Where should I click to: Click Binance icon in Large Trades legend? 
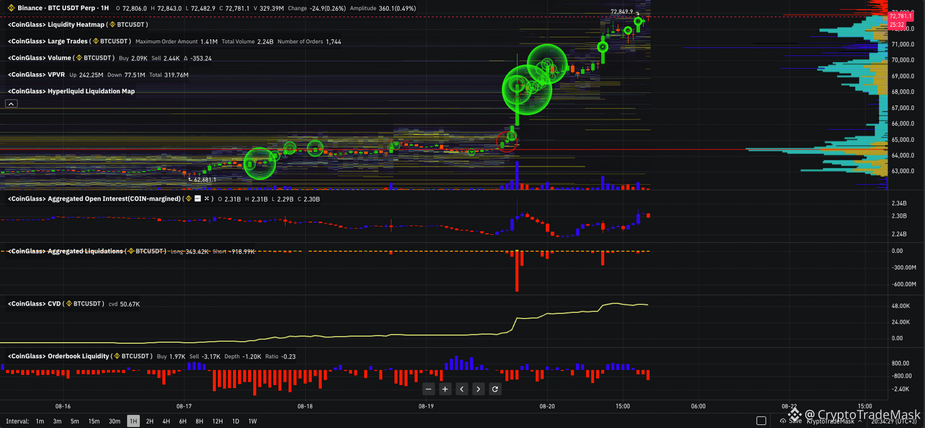pyautogui.click(x=95, y=41)
